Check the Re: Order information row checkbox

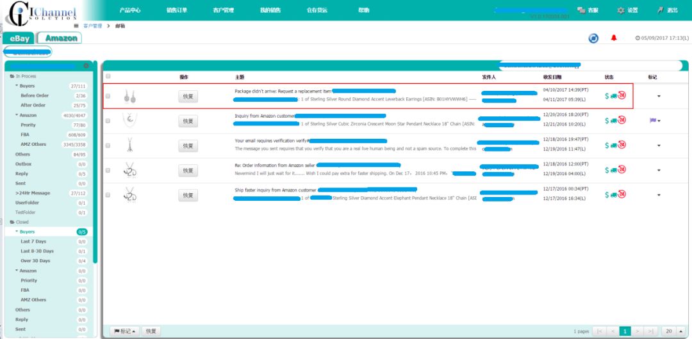pos(108,170)
